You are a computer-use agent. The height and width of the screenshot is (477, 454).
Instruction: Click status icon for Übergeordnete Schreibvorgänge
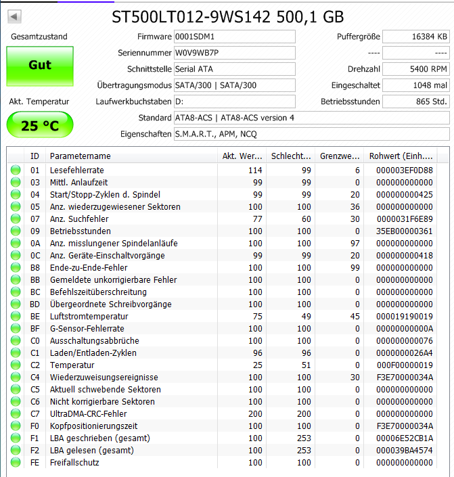pyautogui.click(x=16, y=304)
